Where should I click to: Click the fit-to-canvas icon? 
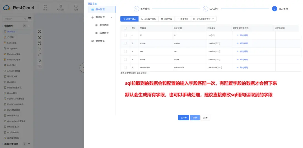click(x=40, y=43)
